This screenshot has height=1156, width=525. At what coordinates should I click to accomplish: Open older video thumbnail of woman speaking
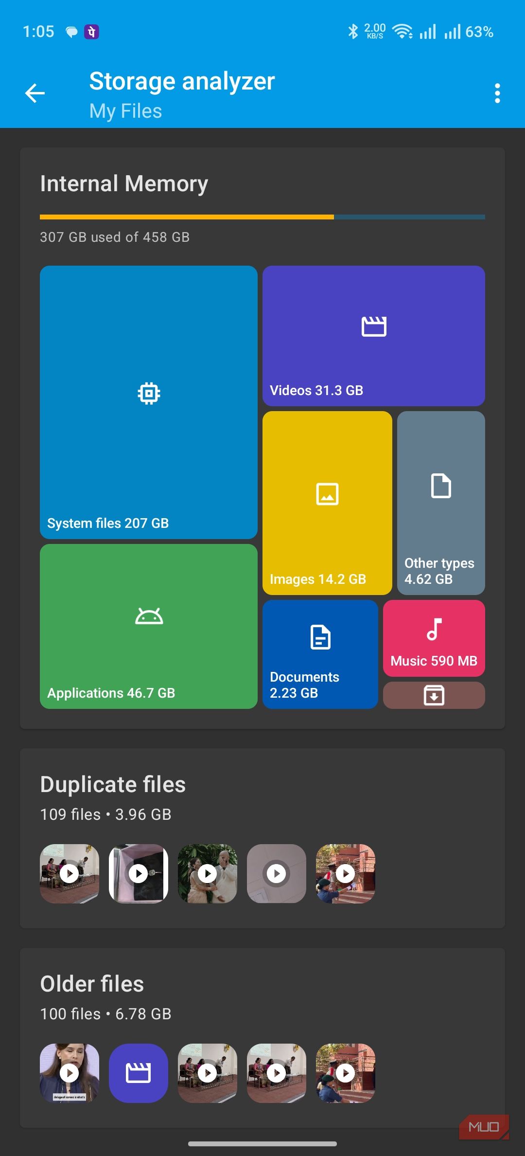[70, 1073]
